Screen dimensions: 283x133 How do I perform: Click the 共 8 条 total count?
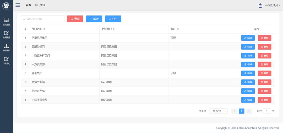[203, 111]
